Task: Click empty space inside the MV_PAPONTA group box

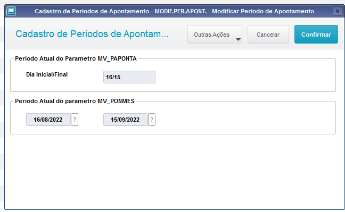Action: click(242, 76)
